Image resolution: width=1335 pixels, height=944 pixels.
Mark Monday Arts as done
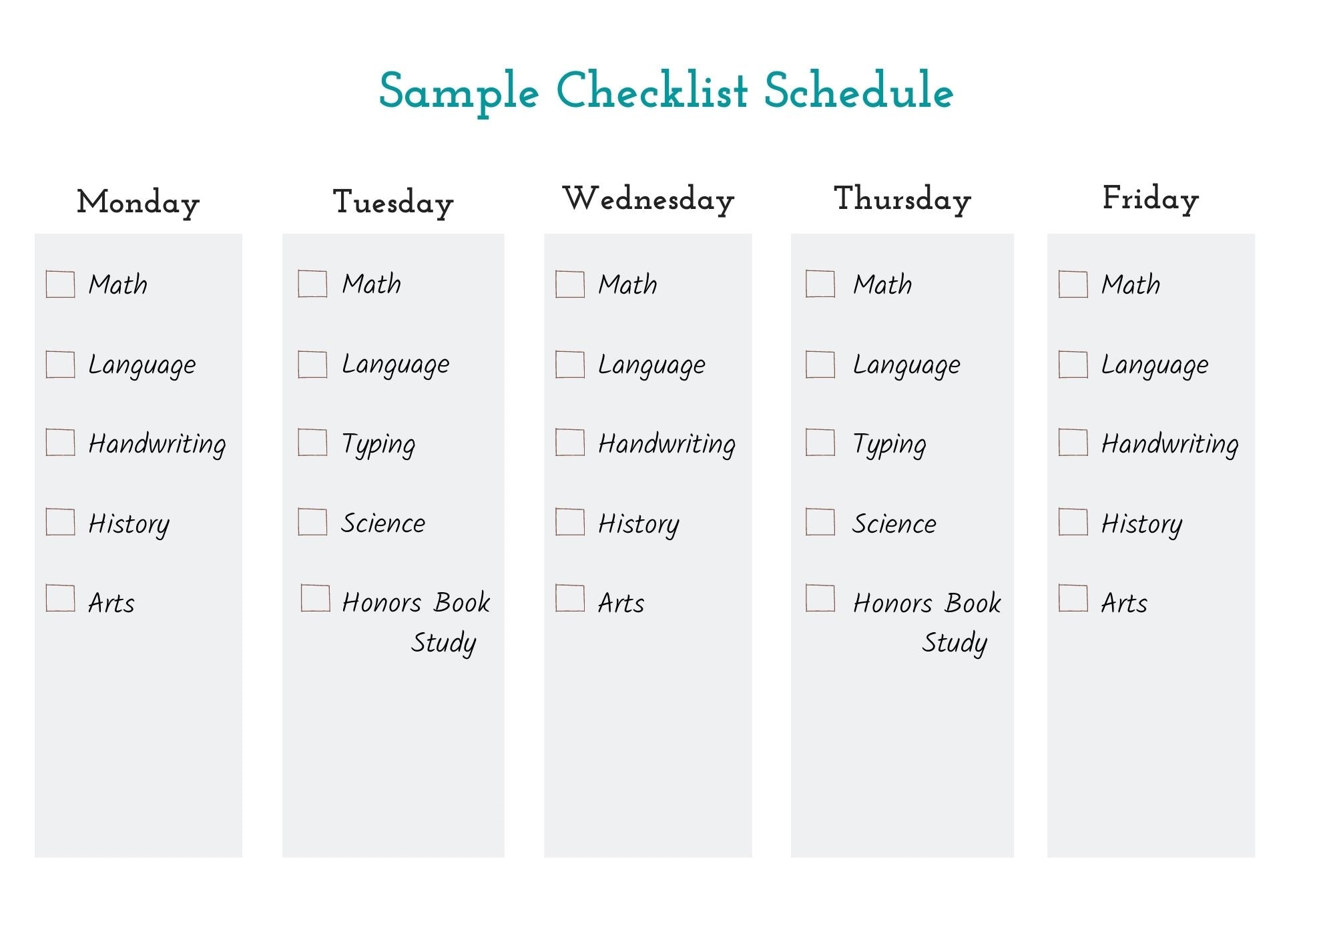pos(60,598)
